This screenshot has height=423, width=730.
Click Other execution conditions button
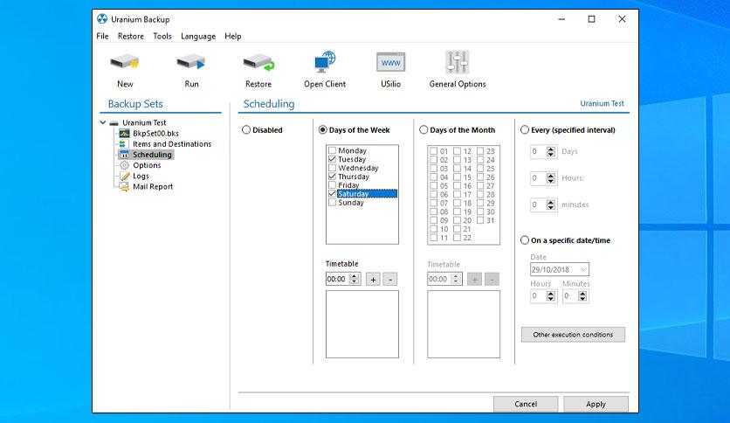(x=573, y=335)
